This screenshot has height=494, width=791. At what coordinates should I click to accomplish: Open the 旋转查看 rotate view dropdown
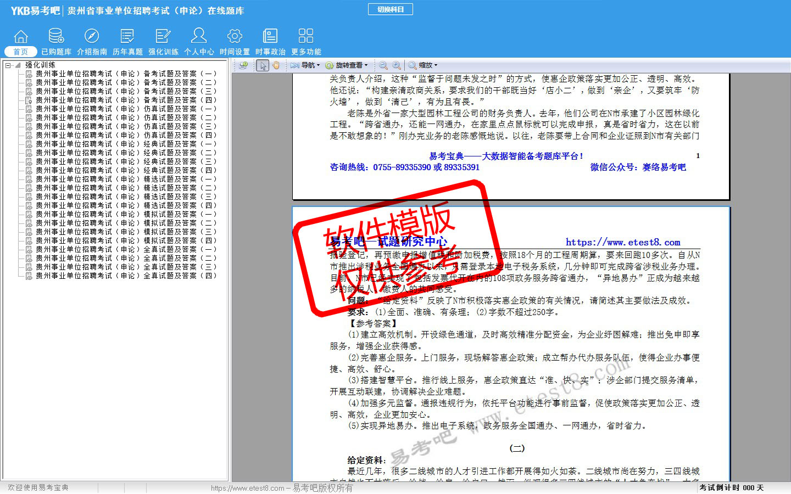pos(347,65)
